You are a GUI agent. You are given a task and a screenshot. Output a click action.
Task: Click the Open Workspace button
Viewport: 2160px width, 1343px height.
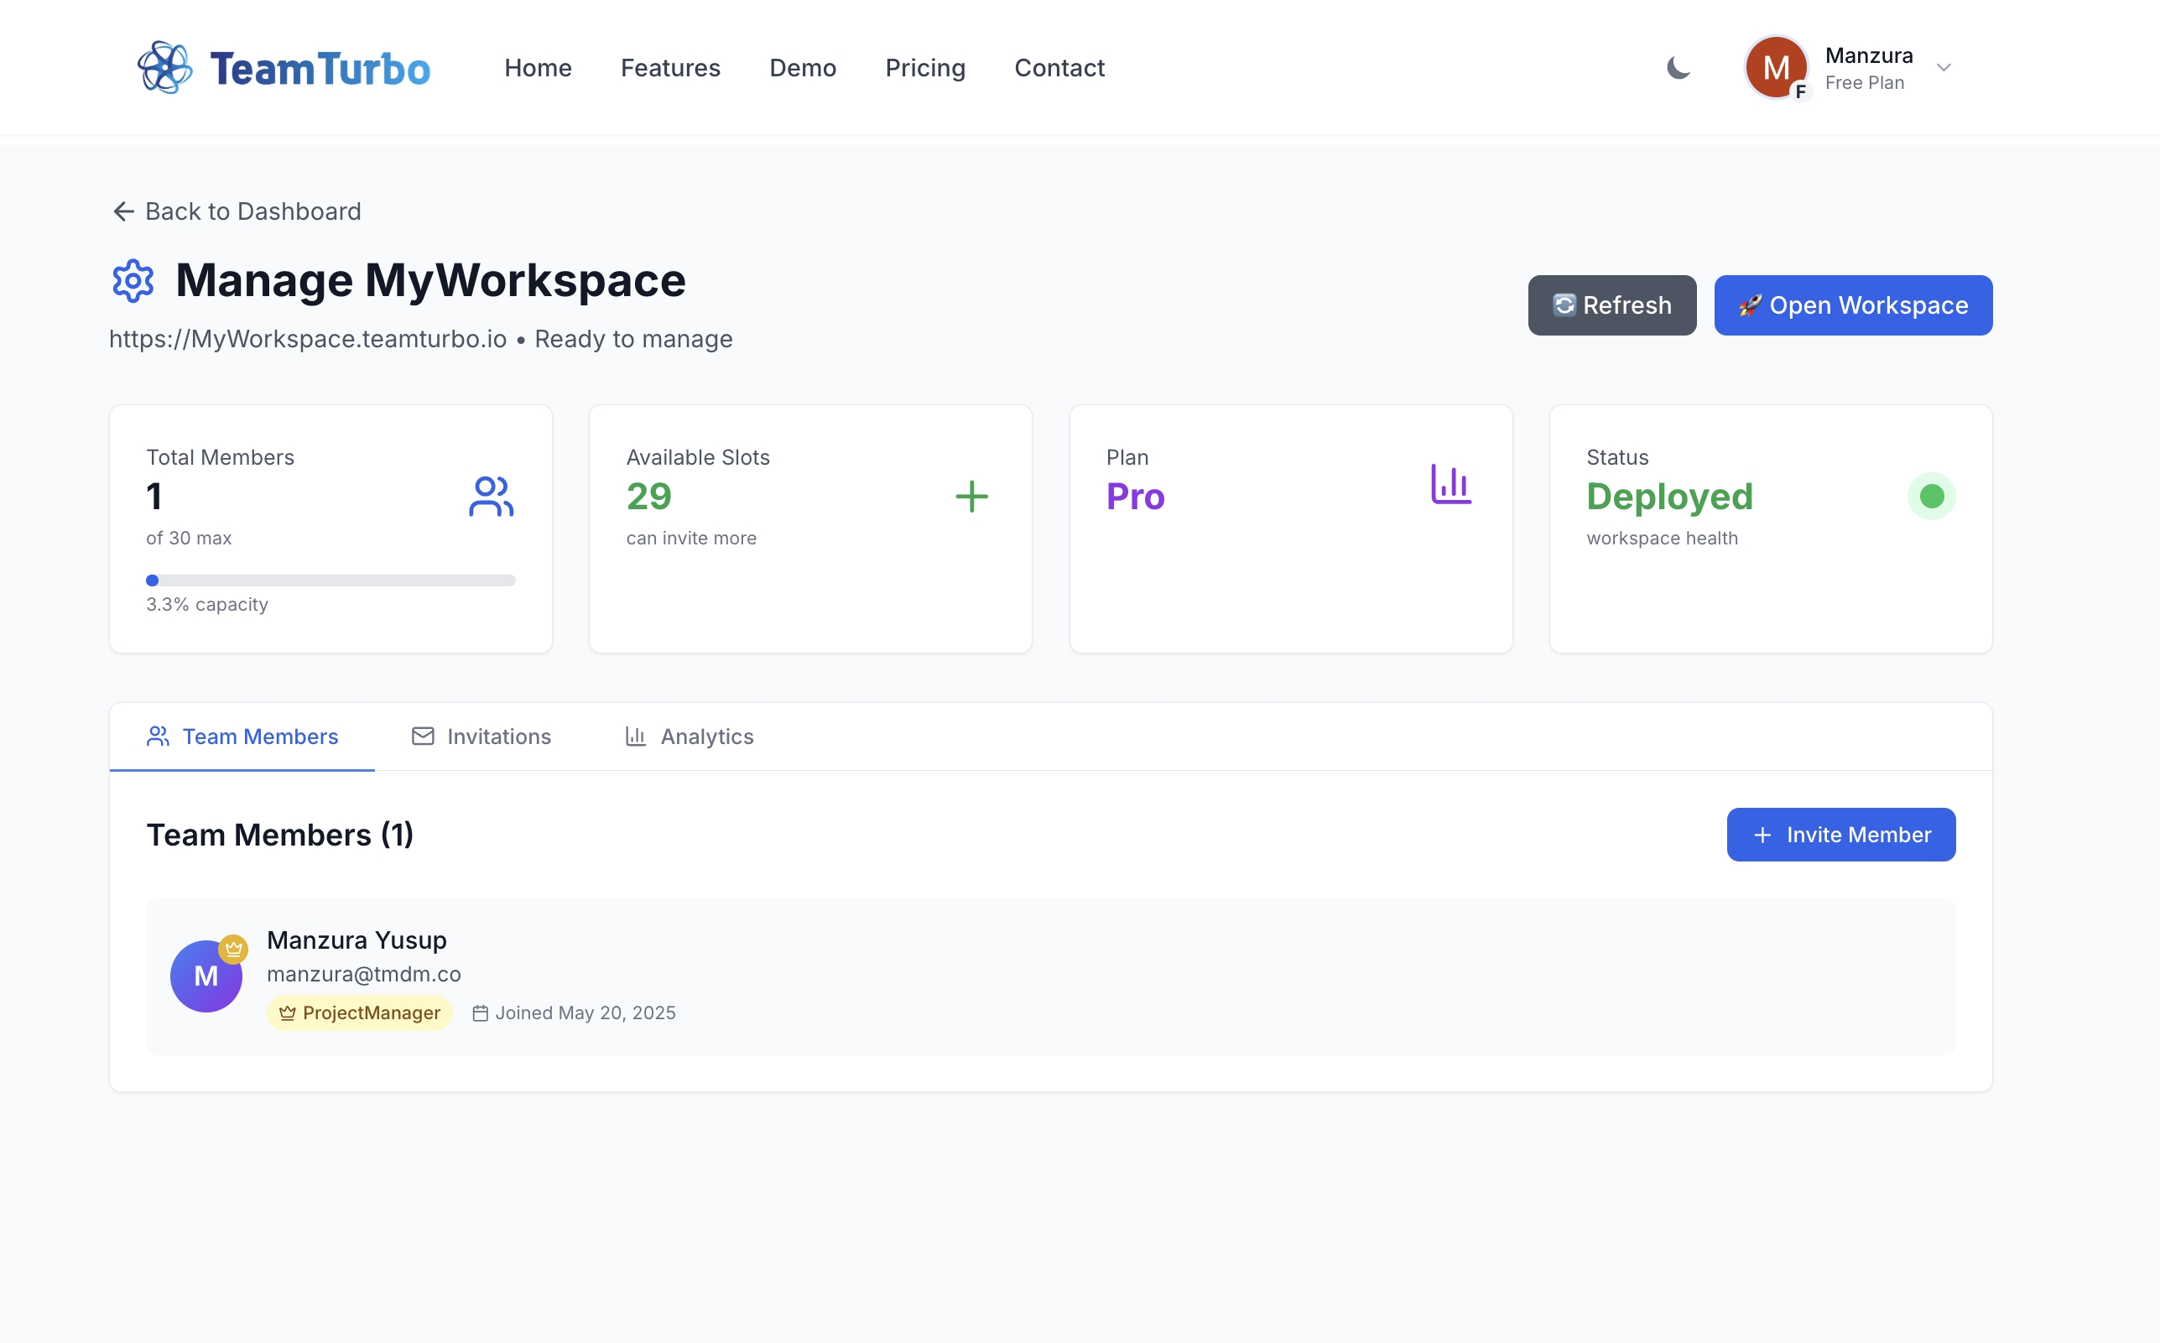(x=1853, y=305)
